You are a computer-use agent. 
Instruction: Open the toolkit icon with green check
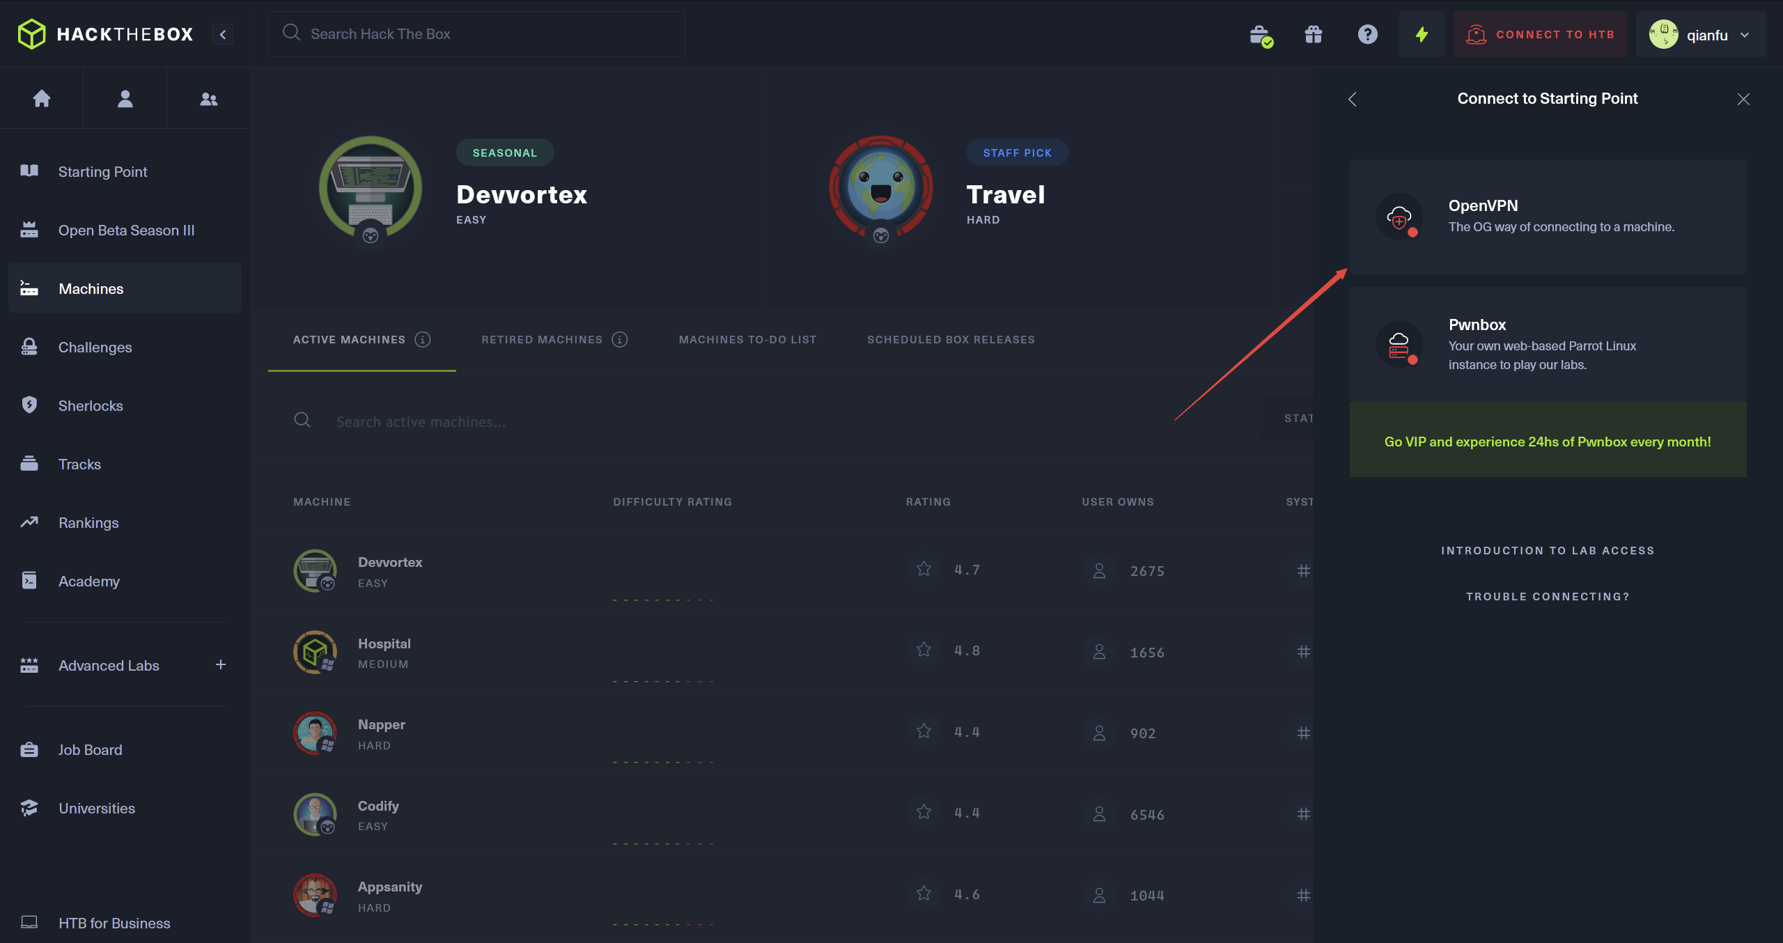(1260, 35)
